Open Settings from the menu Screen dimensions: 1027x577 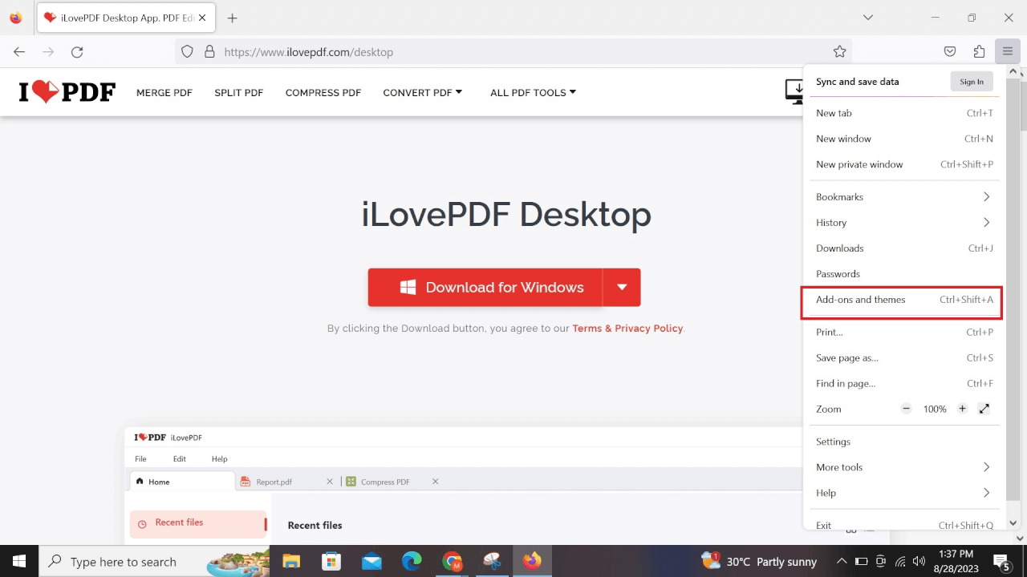(x=904, y=442)
